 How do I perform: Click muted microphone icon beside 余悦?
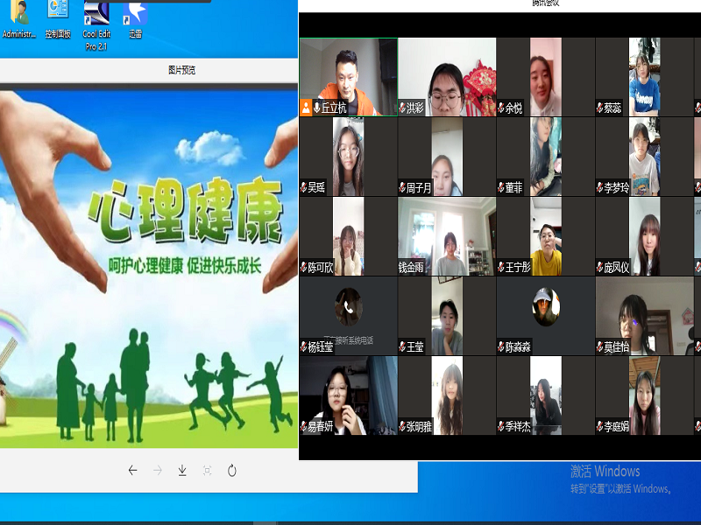pyautogui.click(x=501, y=108)
